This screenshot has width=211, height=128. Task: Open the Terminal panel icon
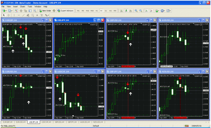tap(30, 11)
